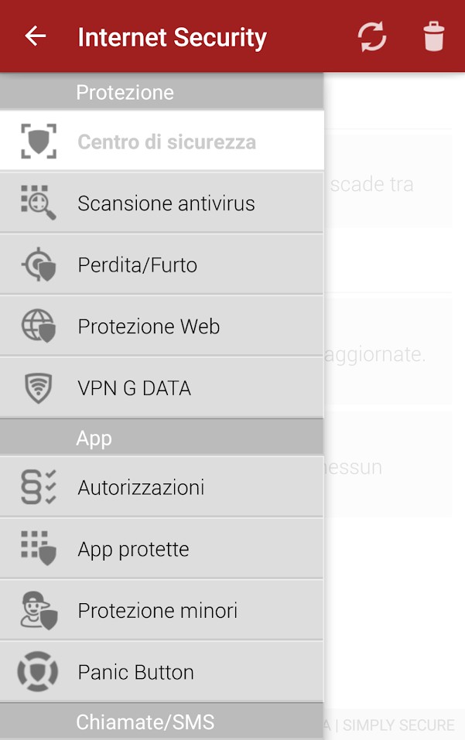Go to VPN G DATA
This screenshot has height=740, width=465.
click(162, 388)
